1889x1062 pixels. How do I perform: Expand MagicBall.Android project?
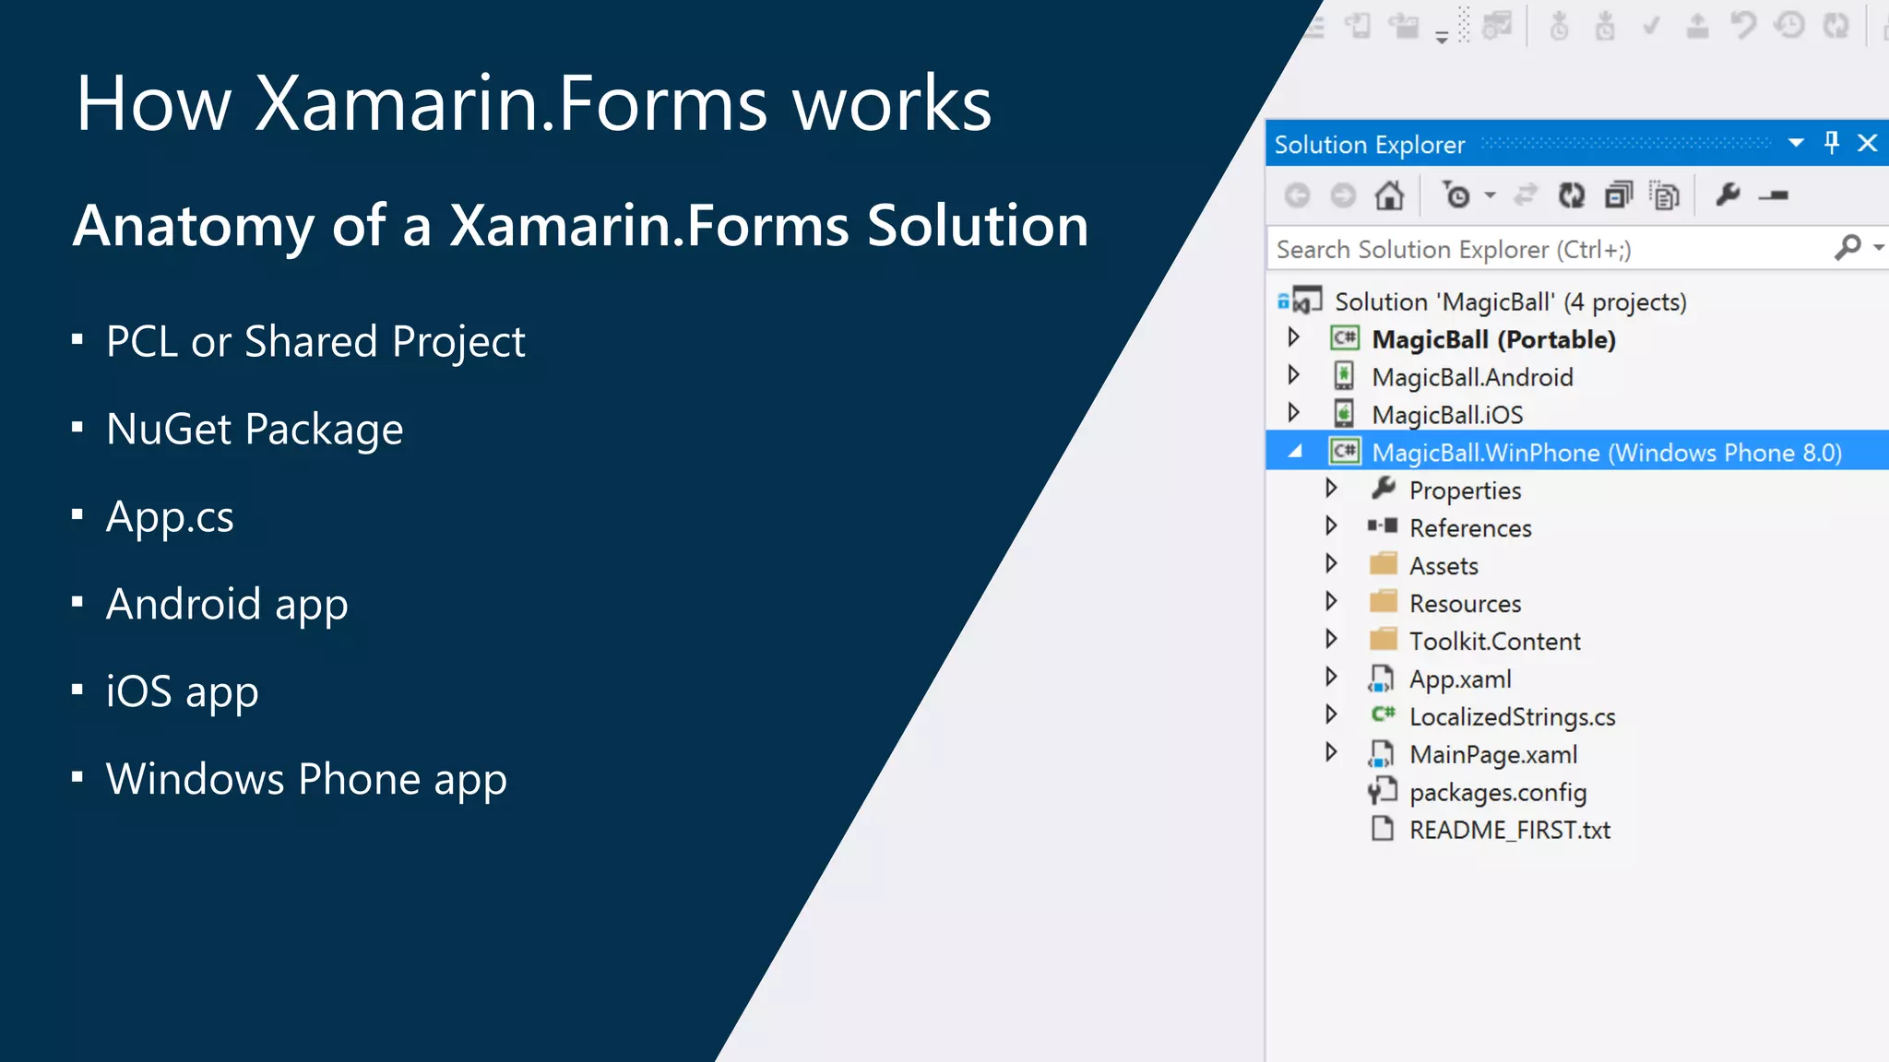coord(1294,375)
